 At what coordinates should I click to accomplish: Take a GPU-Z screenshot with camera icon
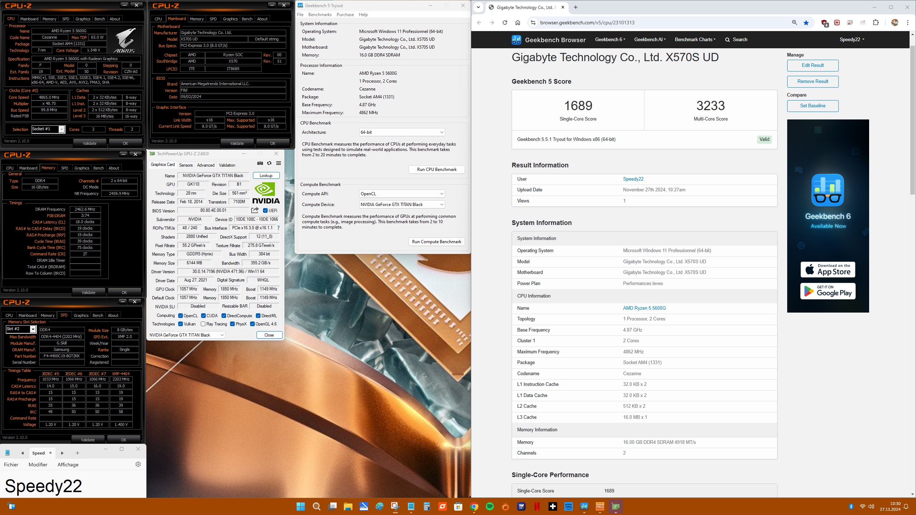pyautogui.click(x=260, y=163)
